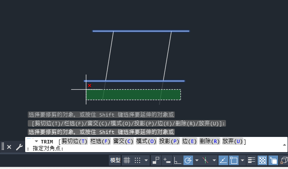Viewport: 288px width, 169px height.
Task: Close the command line with X
Action: [9, 147]
